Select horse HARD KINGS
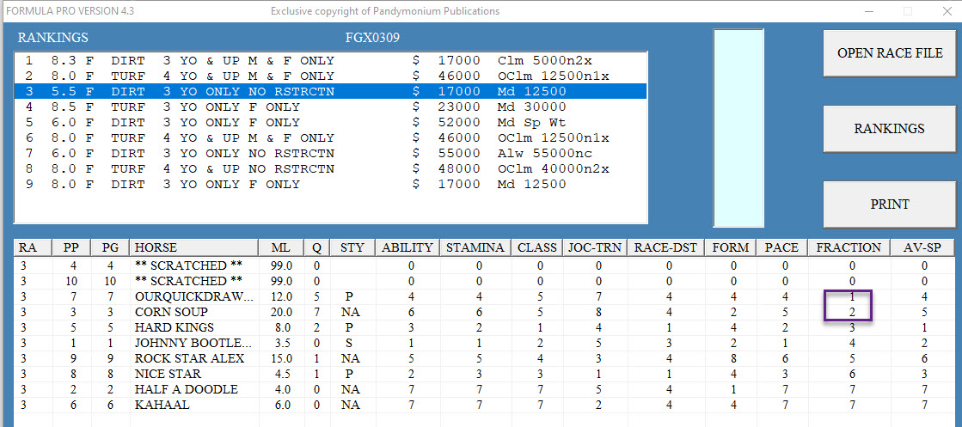Screen dimensions: 962x427 click(x=174, y=327)
